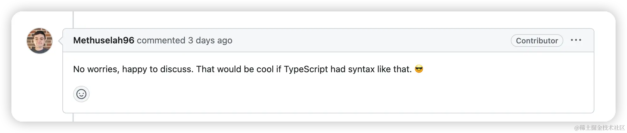Click the sunglasses emoji in the comment
Image resolution: width=627 pixels, height=133 pixels.
[419, 69]
